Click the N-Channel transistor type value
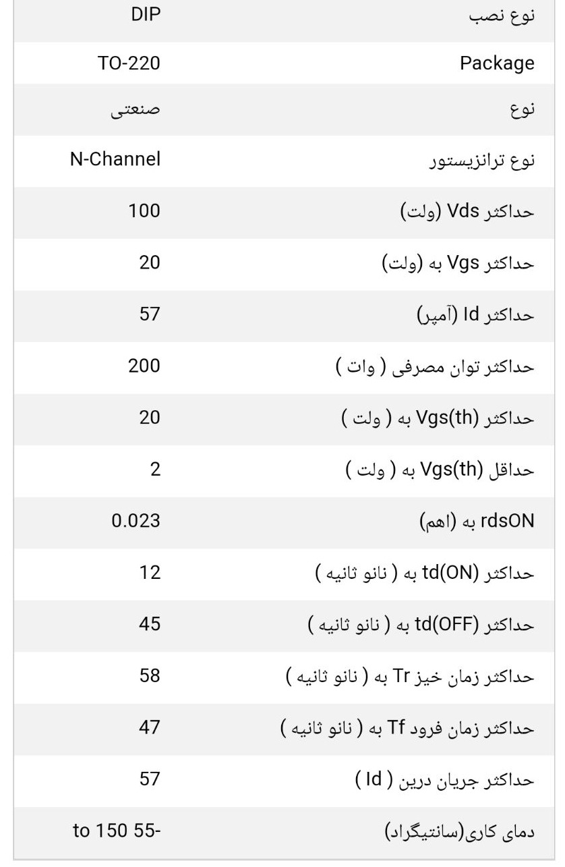 click(115, 159)
